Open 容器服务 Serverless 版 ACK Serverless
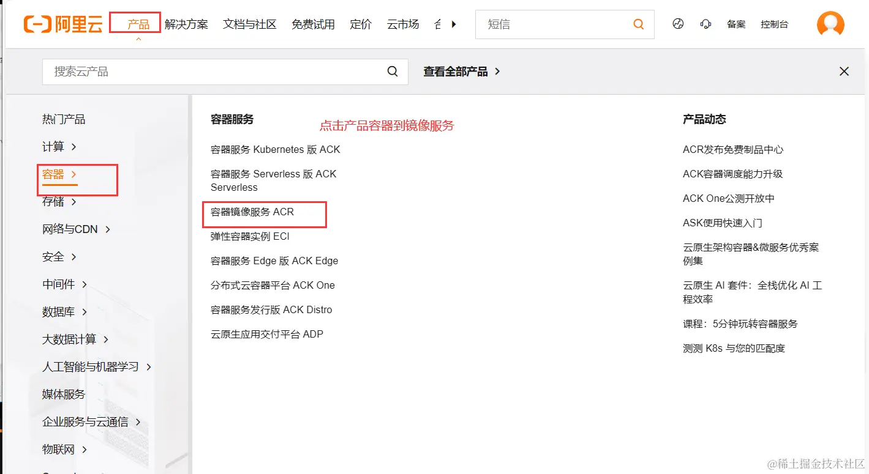 click(274, 180)
